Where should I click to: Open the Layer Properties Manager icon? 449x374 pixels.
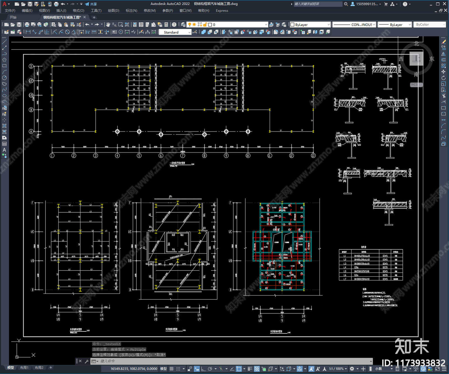coord(183,25)
